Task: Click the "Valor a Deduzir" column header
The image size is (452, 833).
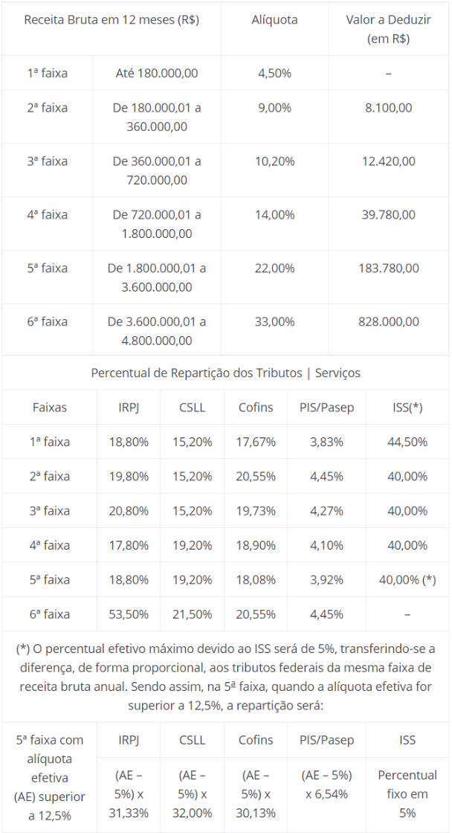Action: 389,29
